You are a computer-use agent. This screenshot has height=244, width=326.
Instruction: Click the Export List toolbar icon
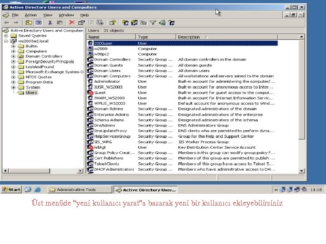(100, 23)
